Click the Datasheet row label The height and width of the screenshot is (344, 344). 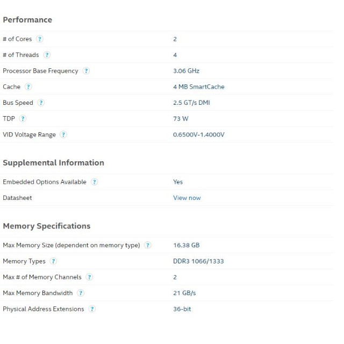(17, 198)
